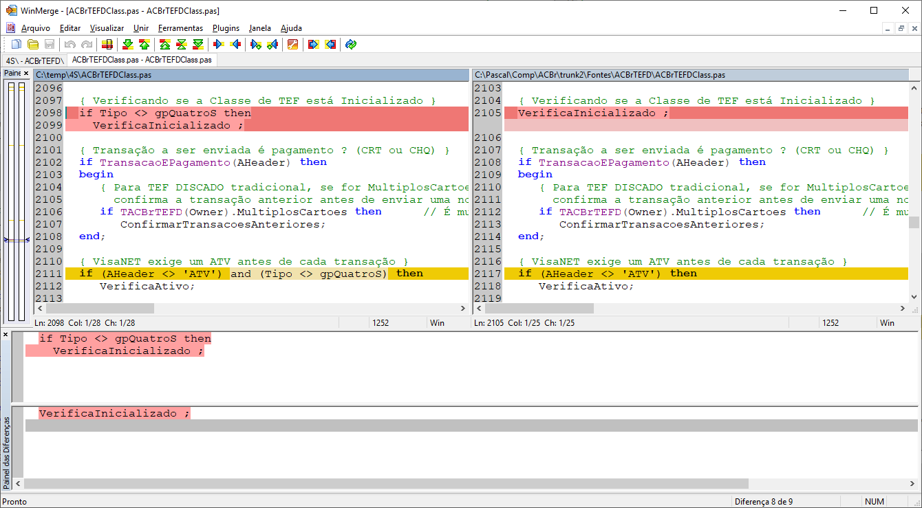The height and width of the screenshot is (508, 922).
Task: Open the Arquivo menu
Action: click(x=36, y=28)
